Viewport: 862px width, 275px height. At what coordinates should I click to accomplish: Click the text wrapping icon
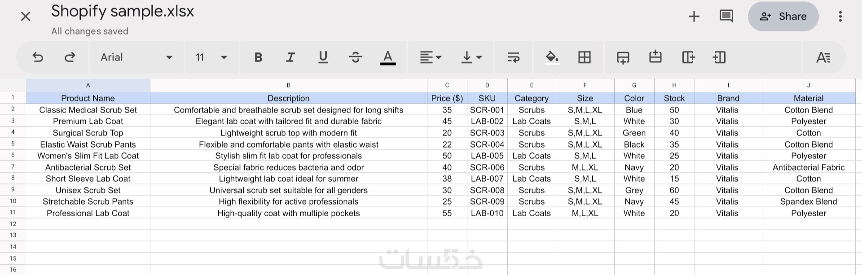(513, 57)
